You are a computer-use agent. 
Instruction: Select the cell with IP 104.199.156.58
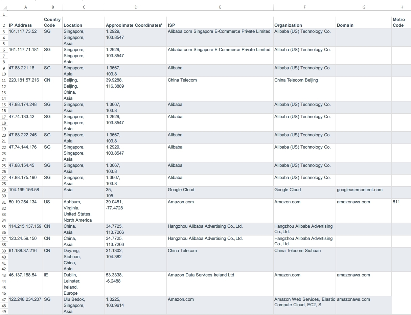[25, 193]
